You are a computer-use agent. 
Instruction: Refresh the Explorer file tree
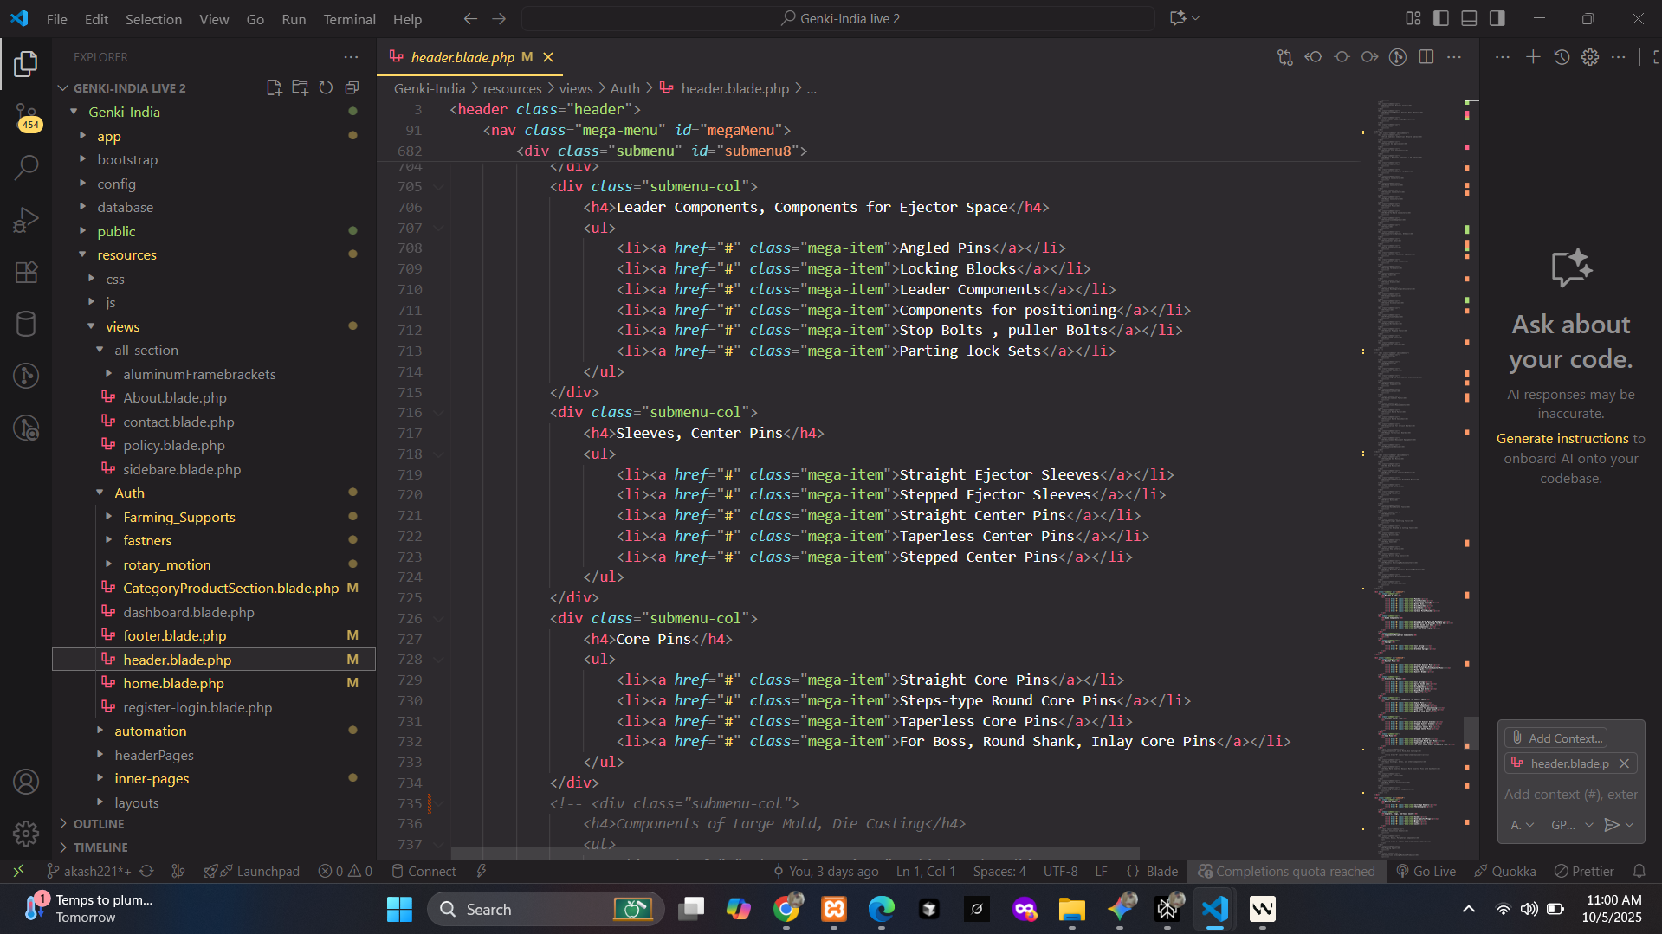[x=326, y=87]
